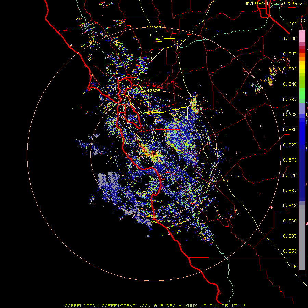Image resolution: width=308 pixels, height=308 pixels.
Task: Select the 0.733 legend value
Action: [x=290, y=115]
